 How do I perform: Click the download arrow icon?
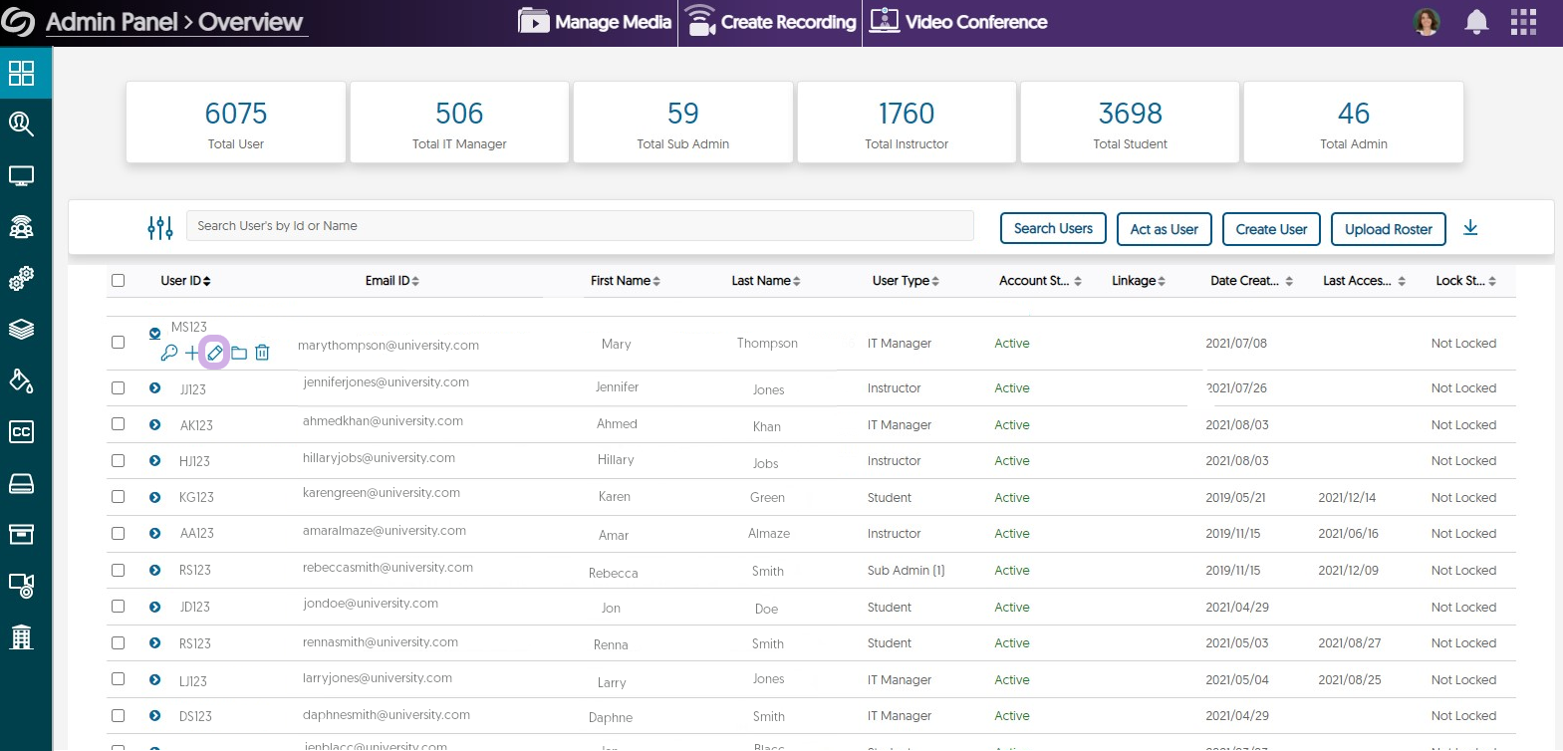click(x=1470, y=228)
